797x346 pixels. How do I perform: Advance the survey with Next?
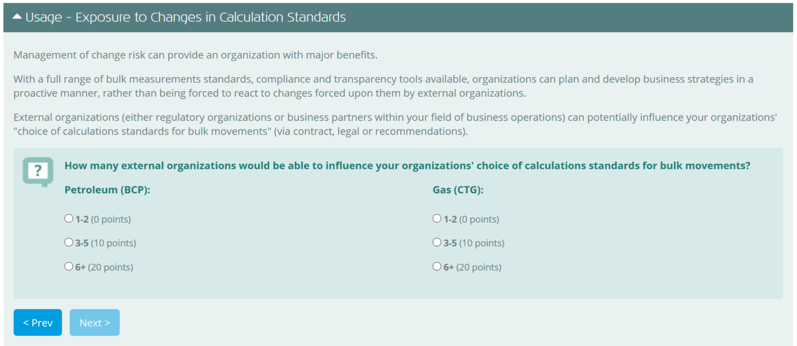pyautogui.click(x=94, y=322)
